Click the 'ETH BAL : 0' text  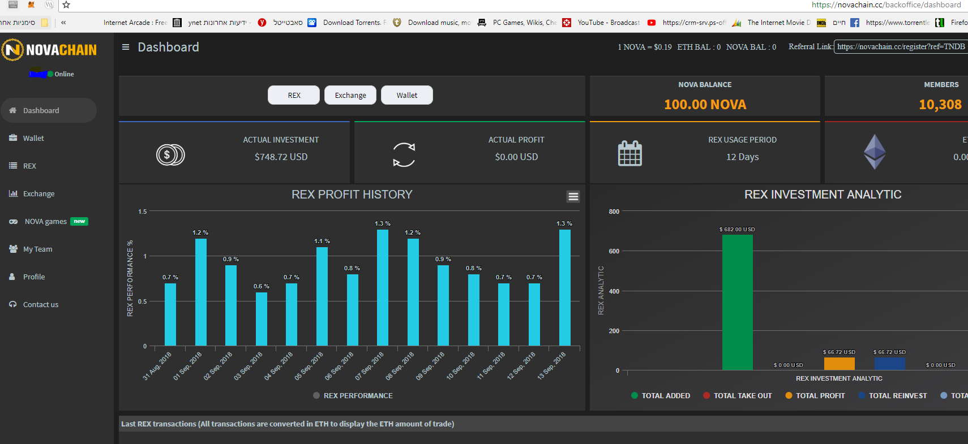699,47
